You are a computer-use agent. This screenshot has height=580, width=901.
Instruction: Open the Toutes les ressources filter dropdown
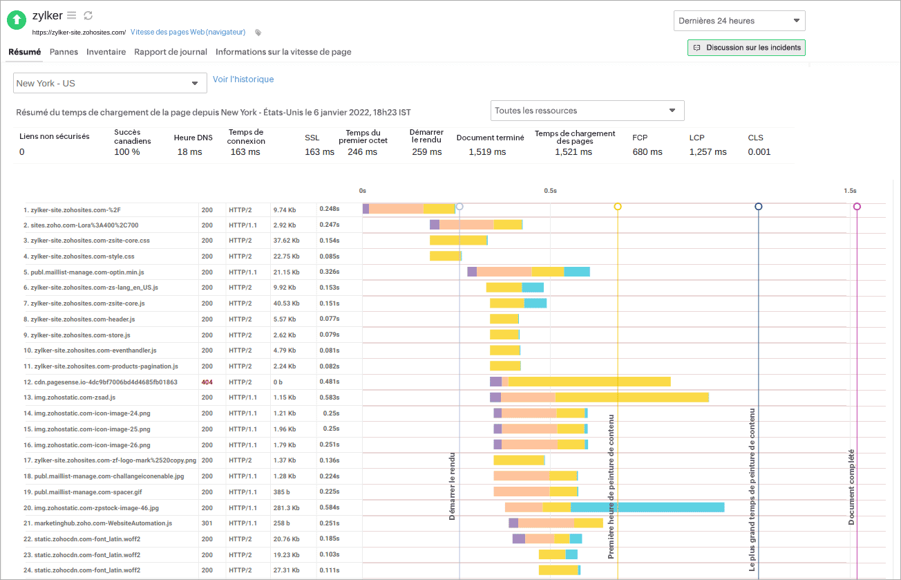[x=587, y=110]
